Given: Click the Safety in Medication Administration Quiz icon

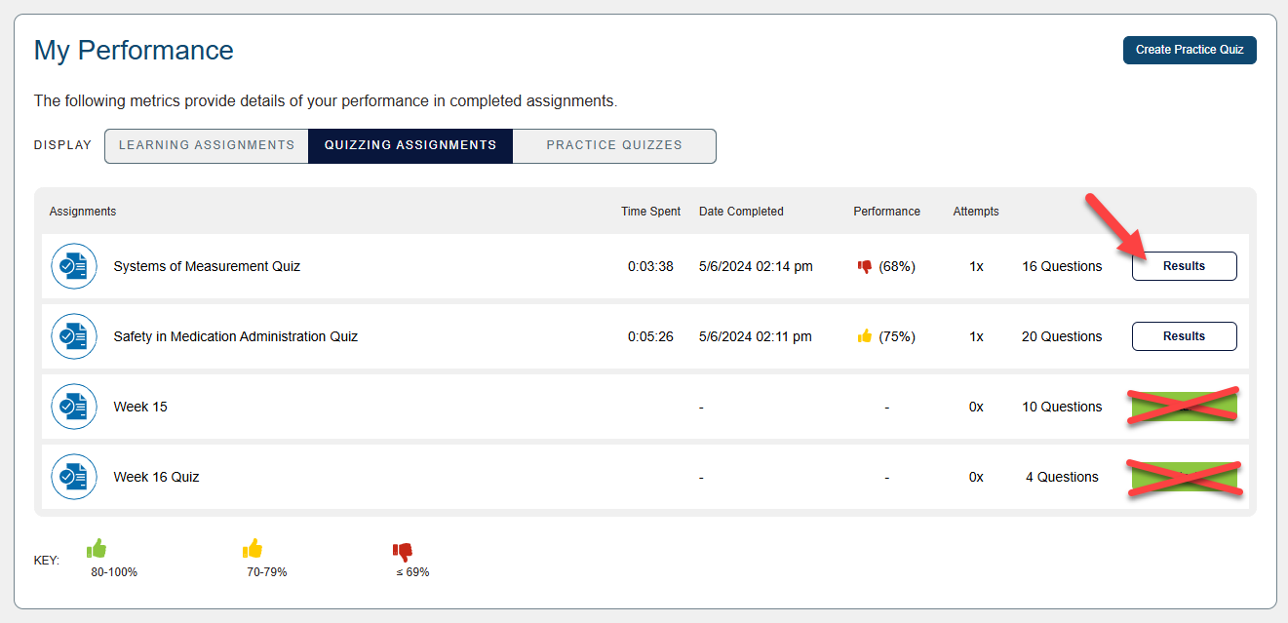Looking at the screenshot, I should (x=74, y=336).
